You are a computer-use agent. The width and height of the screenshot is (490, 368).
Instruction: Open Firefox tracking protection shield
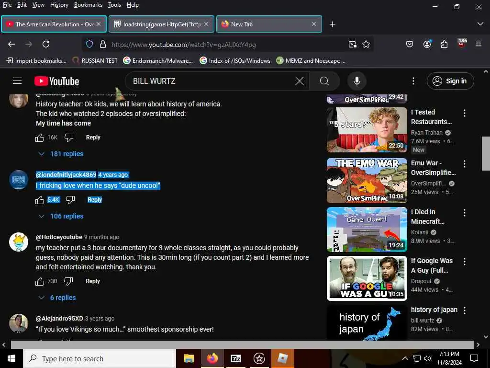(89, 45)
